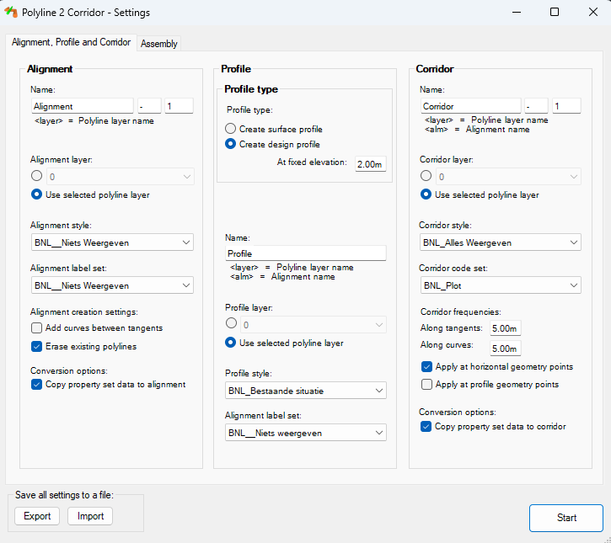Viewport: 611px width, 543px height.
Task: Toggle Erase existing polylines checkbox
Action: tap(37, 346)
